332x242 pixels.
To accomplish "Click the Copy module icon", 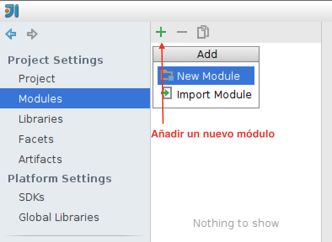I will click(x=203, y=32).
